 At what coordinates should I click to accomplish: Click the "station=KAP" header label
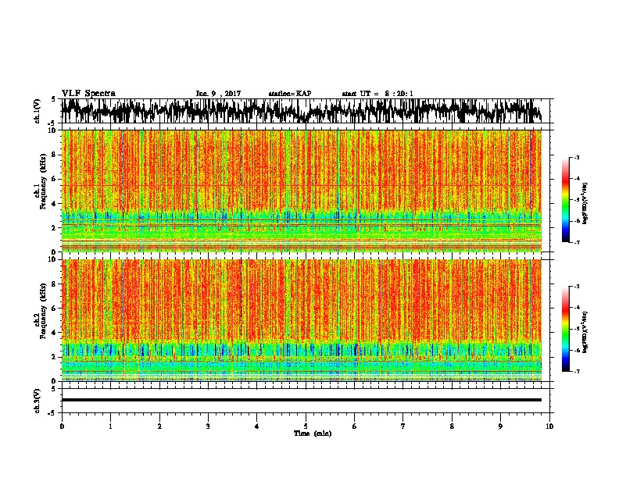(x=290, y=94)
